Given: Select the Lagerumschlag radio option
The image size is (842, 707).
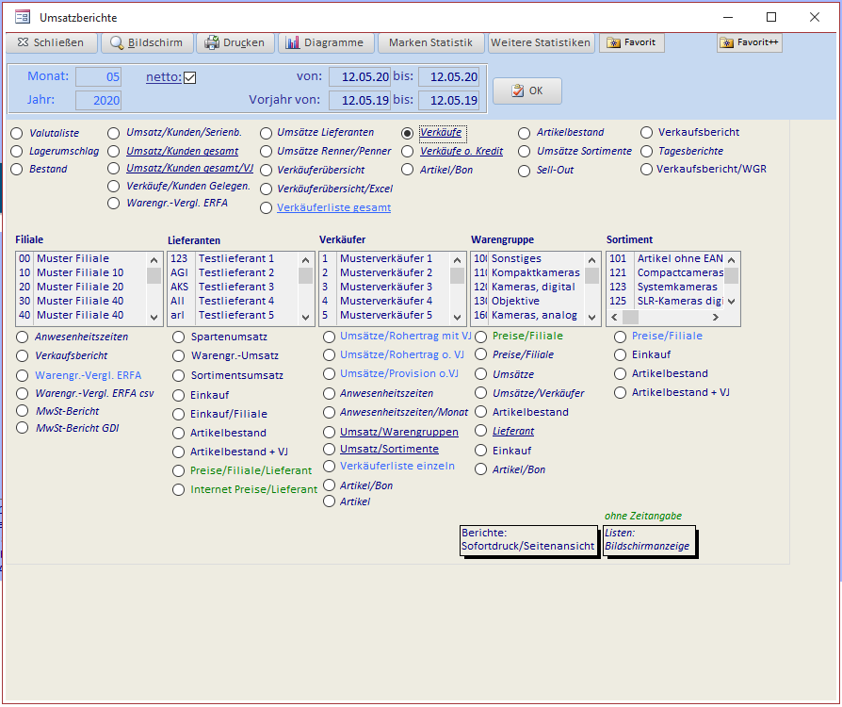Looking at the screenshot, I should pos(17,152).
